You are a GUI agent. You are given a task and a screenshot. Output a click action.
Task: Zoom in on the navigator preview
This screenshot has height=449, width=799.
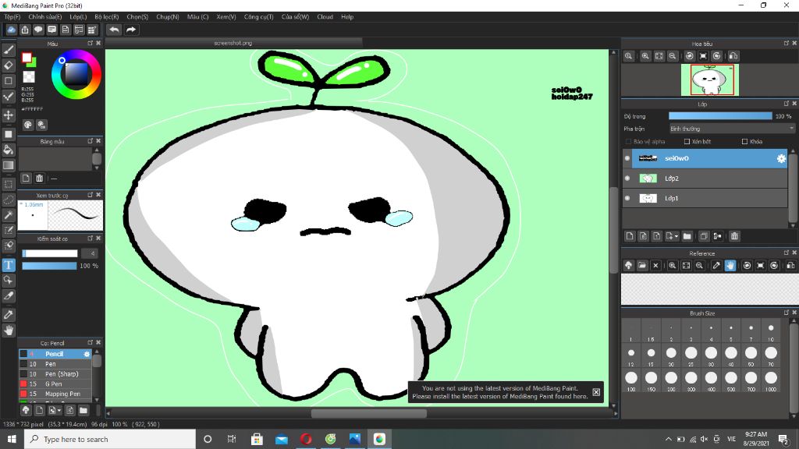point(645,56)
